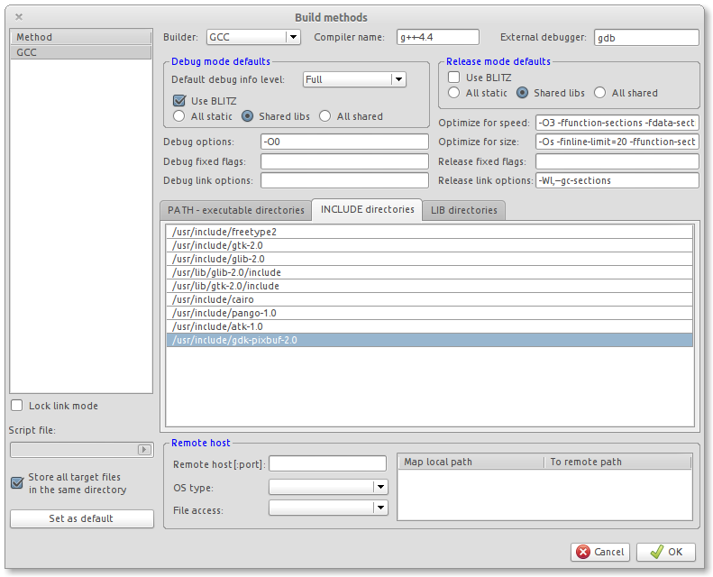Screen dimensions: 713x577
Task: Toggle Use BLITZ in Debug mode defaults
Action: [178, 100]
